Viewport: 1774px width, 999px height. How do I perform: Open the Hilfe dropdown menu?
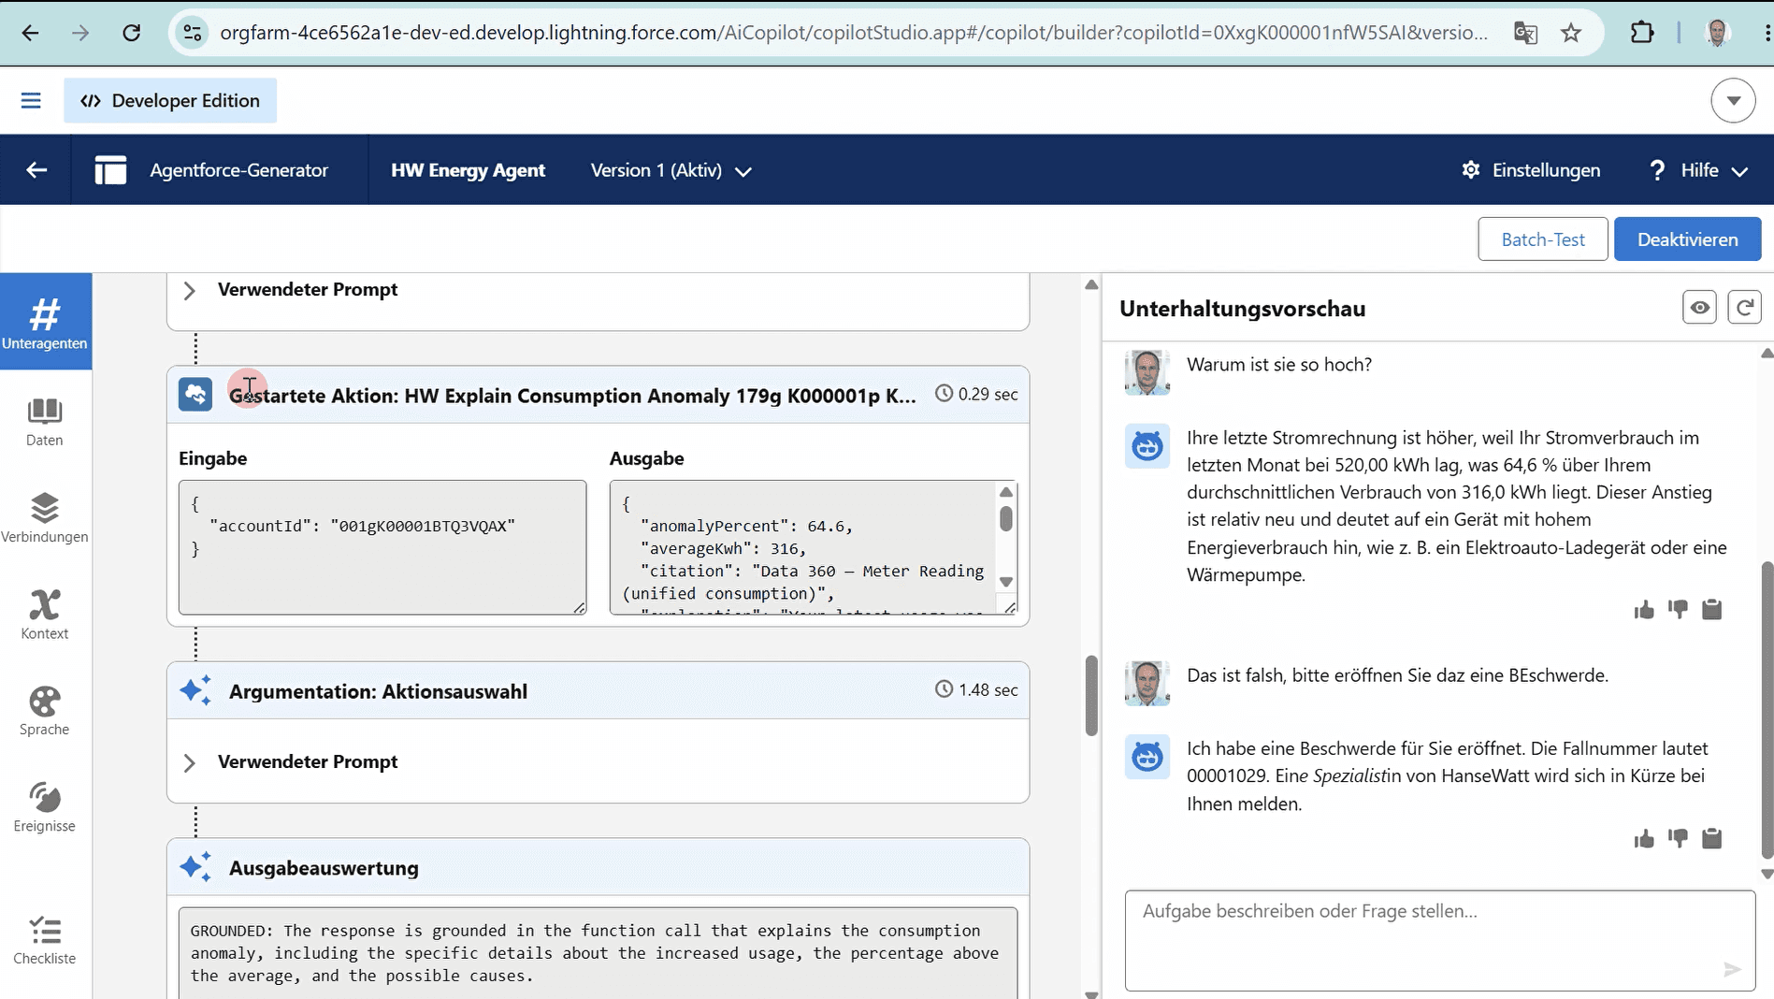1698,170
